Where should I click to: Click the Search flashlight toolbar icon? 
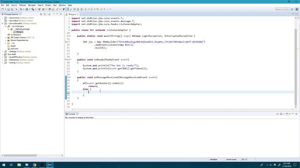pyautogui.click(x=57, y=9)
